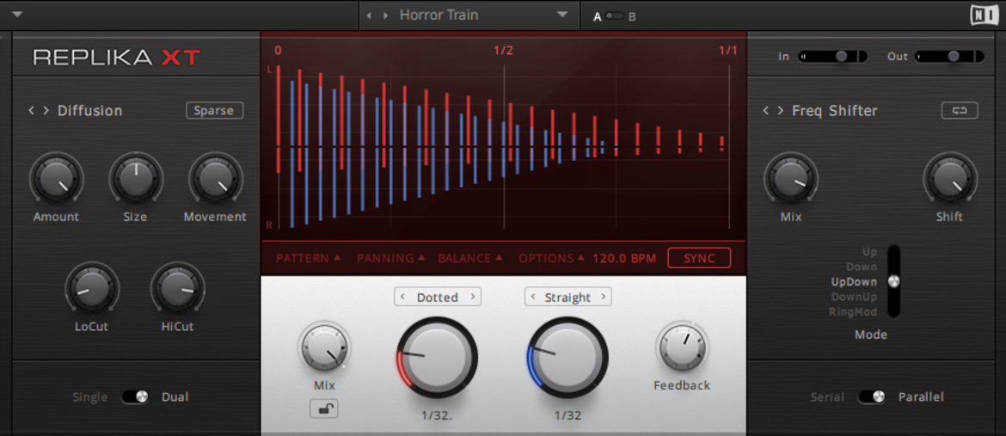Toggle the Freq Shifter link/feedback button
The height and width of the screenshot is (436, 1006).
[960, 110]
